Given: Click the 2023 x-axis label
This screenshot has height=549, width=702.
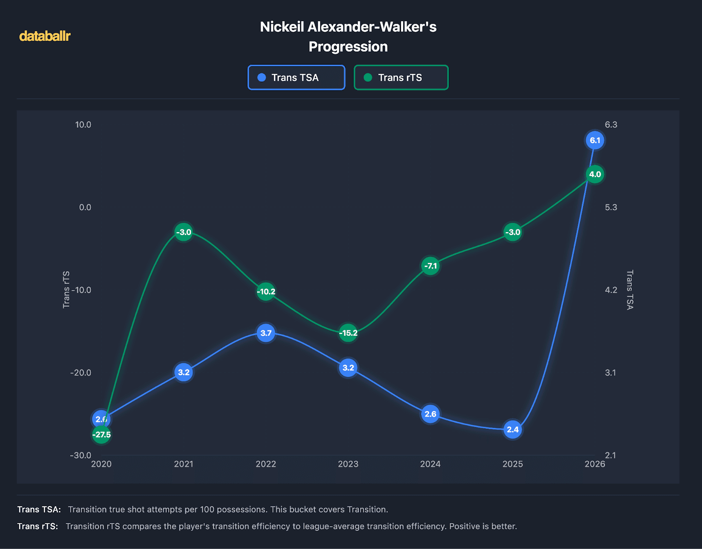Looking at the screenshot, I should (x=348, y=464).
